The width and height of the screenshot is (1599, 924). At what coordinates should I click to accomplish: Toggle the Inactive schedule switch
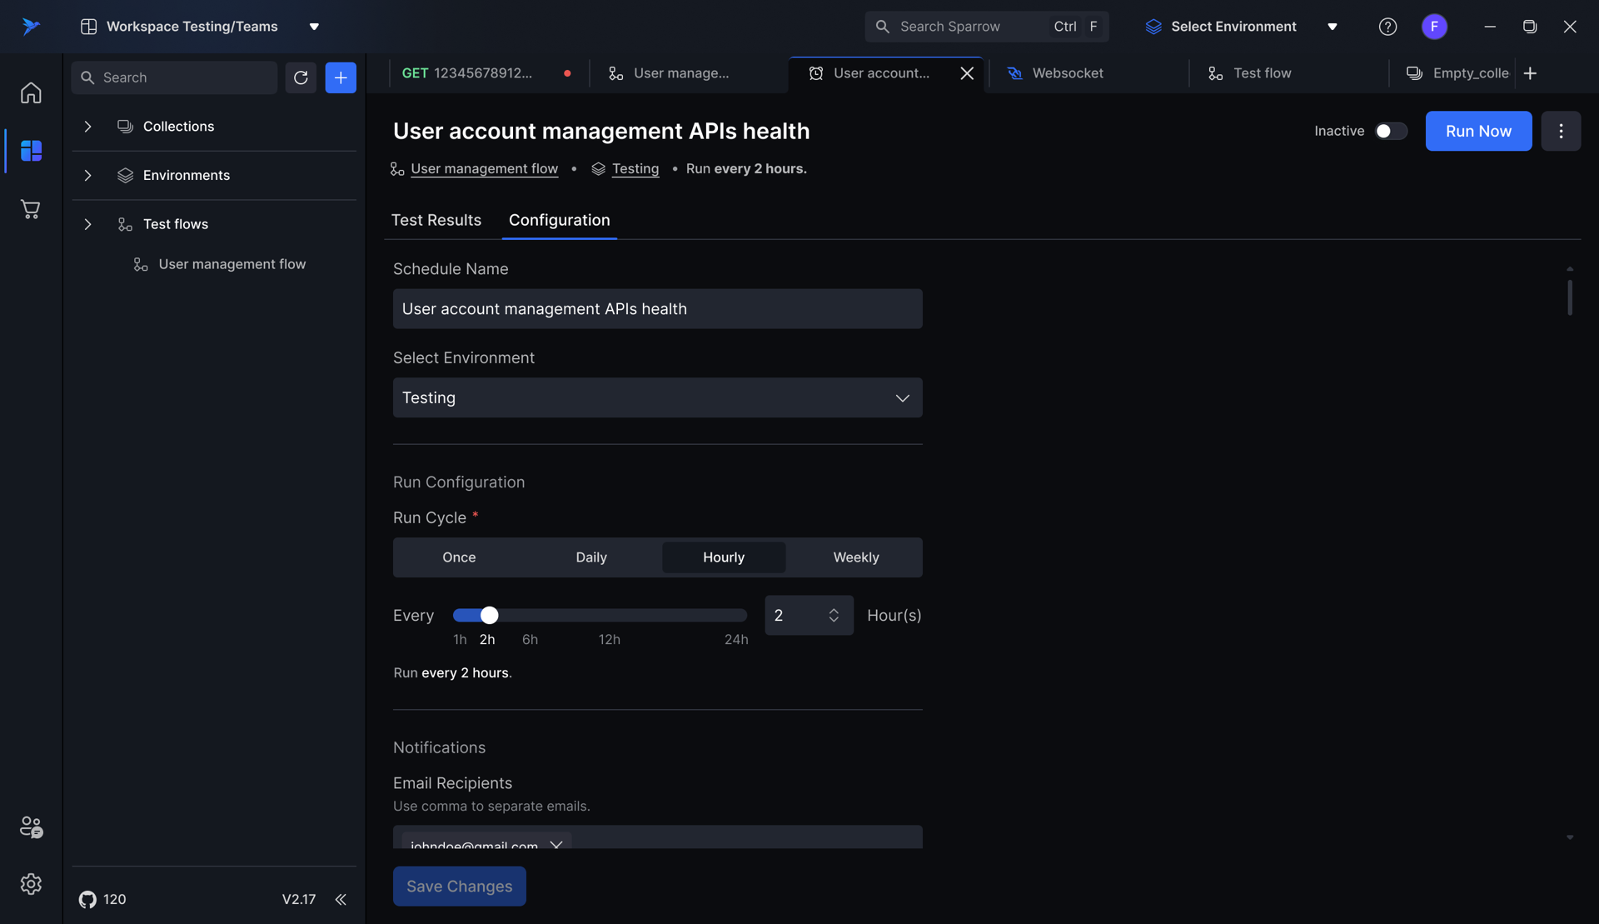pos(1390,131)
